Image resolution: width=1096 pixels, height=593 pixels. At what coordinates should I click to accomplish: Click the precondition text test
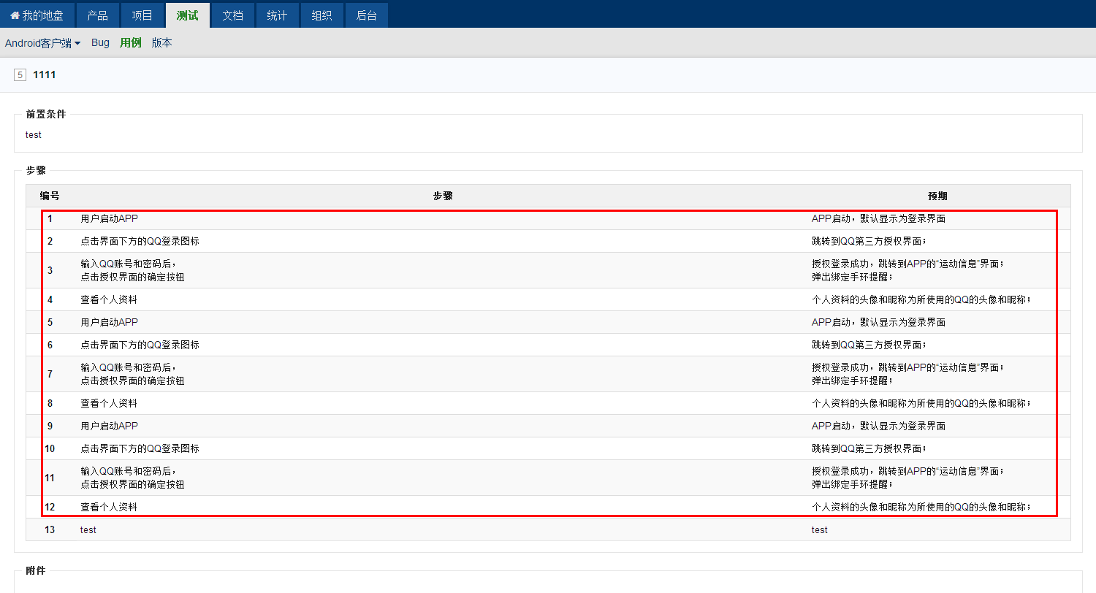pos(34,135)
